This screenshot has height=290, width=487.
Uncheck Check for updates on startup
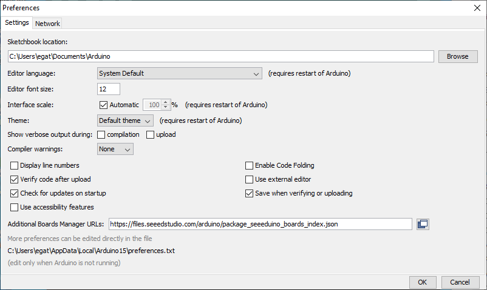tap(15, 193)
